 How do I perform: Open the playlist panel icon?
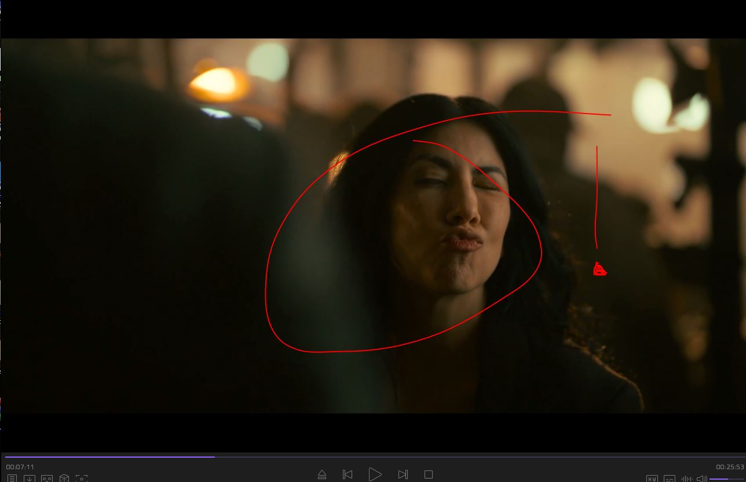[x=12, y=479]
